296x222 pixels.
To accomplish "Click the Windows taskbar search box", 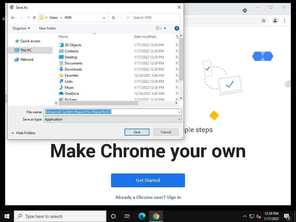I will pos(60,216).
